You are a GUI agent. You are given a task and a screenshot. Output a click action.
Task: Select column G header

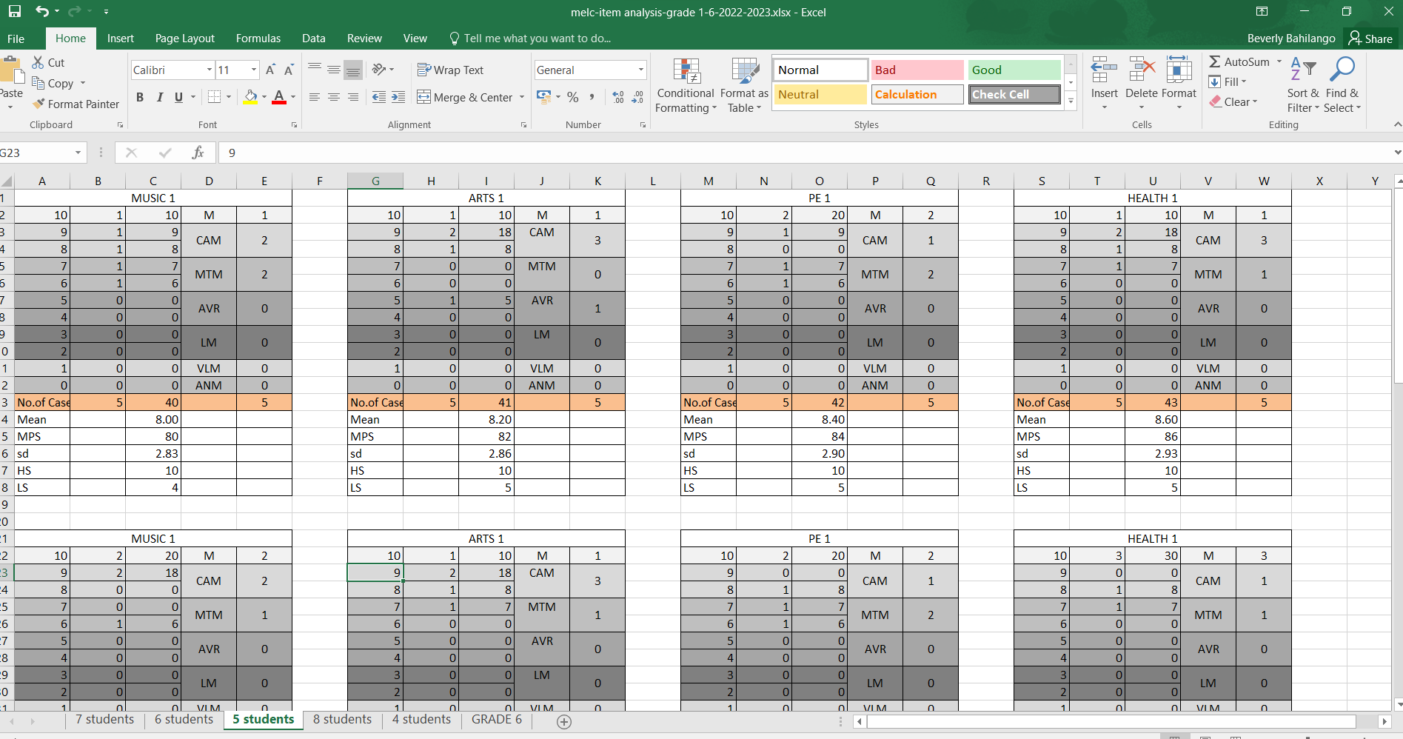click(x=375, y=181)
